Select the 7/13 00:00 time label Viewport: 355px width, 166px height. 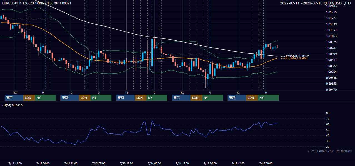coord(99,163)
